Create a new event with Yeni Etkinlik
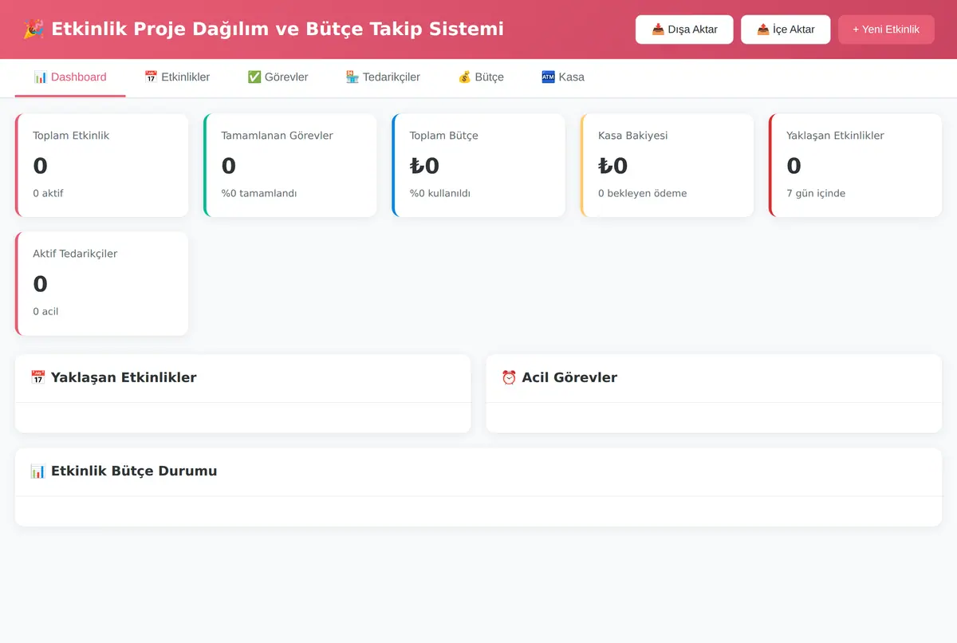 coord(886,30)
